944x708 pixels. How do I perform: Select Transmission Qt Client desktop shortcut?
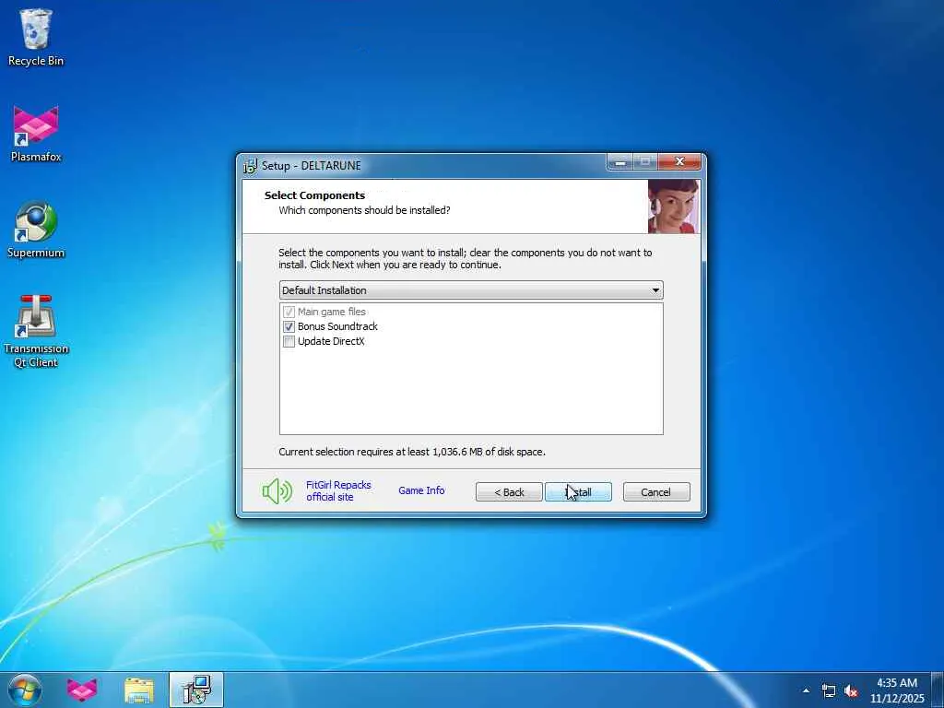[x=36, y=331]
